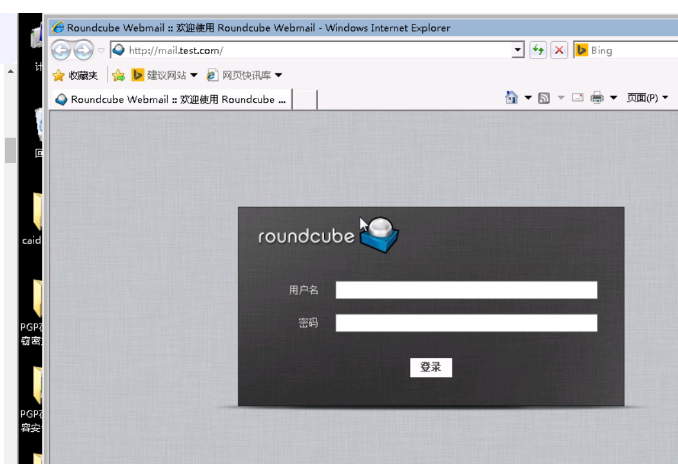Open the recent pages dropdown arrow
This screenshot has height=464, width=678.
pos(101,50)
